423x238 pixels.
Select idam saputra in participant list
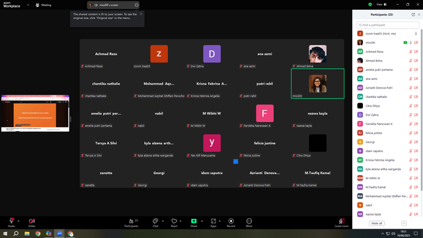point(388,151)
